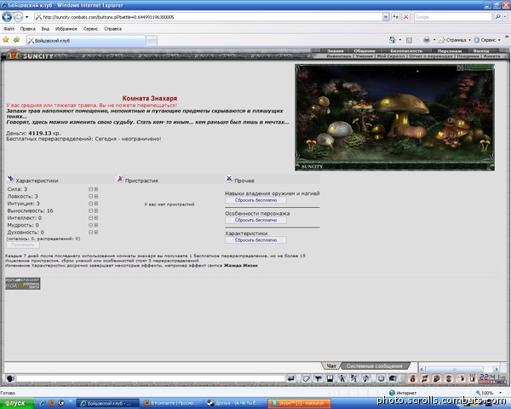Open the address bar URL dropdown arrow
This screenshot has height=409, width=511.
pyautogui.click(x=386, y=17)
